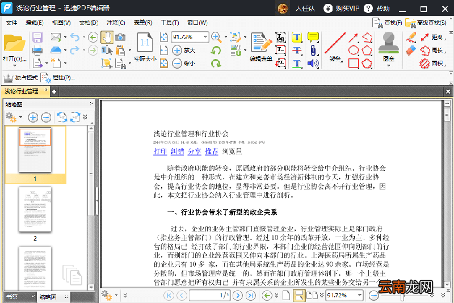Expand more thumbnail toolbar options chevron
454x303 pixels.
pyautogui.click(x=85, y=117)
